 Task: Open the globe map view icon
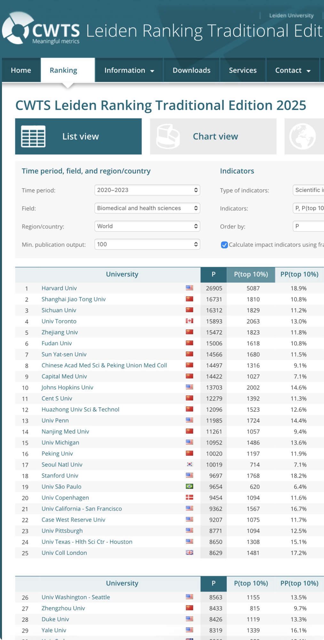point(302,137)
